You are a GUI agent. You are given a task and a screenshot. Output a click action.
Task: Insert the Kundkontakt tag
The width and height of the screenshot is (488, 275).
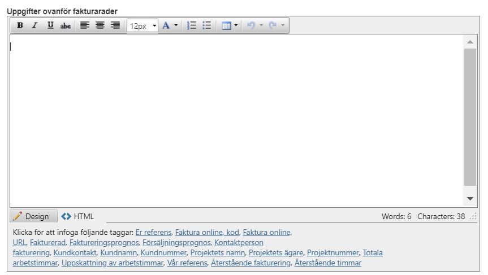click(75, 253)
